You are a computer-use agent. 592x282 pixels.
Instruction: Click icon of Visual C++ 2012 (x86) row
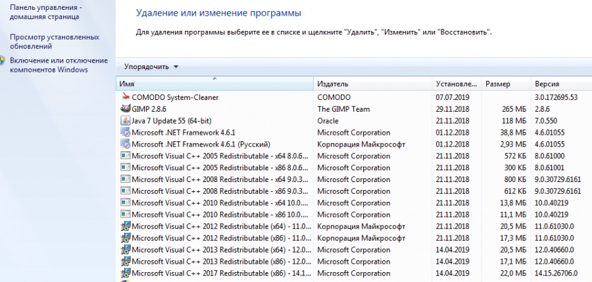pyautogui.click(x=126, y=238)
